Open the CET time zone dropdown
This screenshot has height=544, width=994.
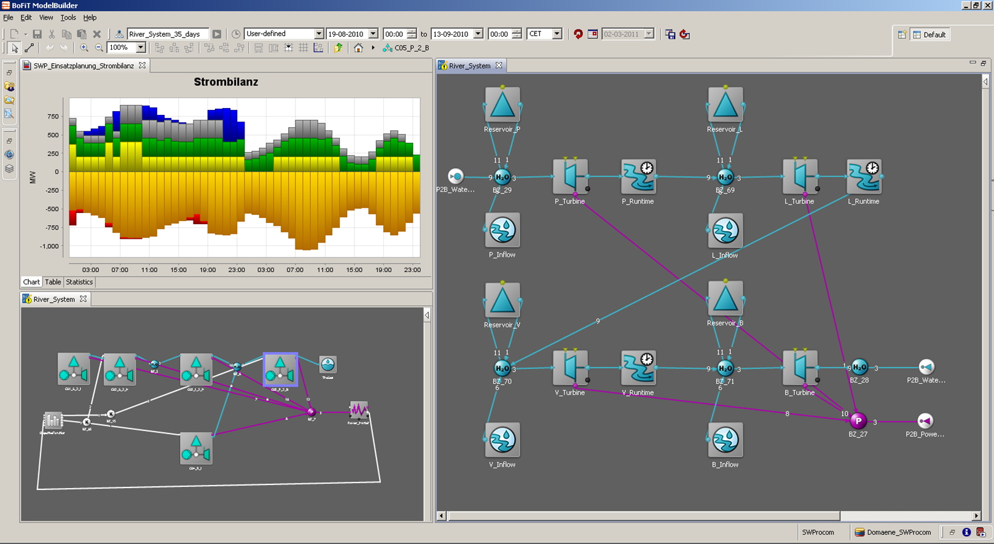(x=557, y=34)
